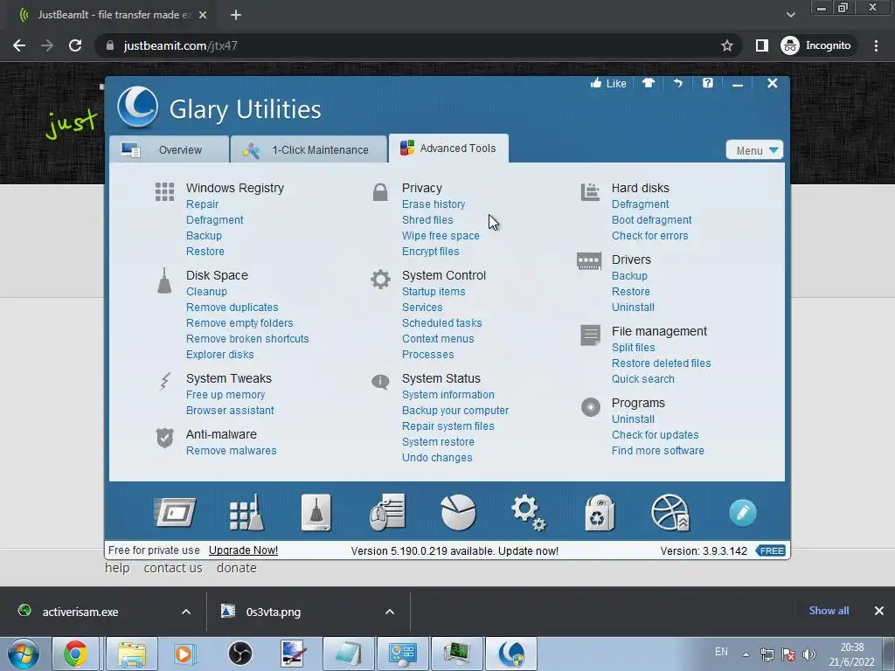Launch context menu manager icon in bottom toolbar
This screenshot has height=671, width=895.
click(387, 512)
